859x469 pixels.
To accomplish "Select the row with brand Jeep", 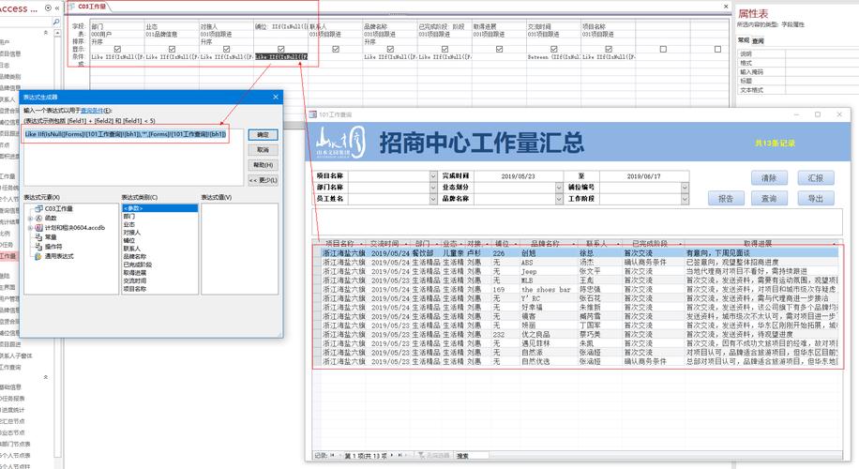I will tap(575, 271).
